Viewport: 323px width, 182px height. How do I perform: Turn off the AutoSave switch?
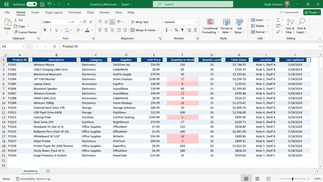click(x=32, y=4)
